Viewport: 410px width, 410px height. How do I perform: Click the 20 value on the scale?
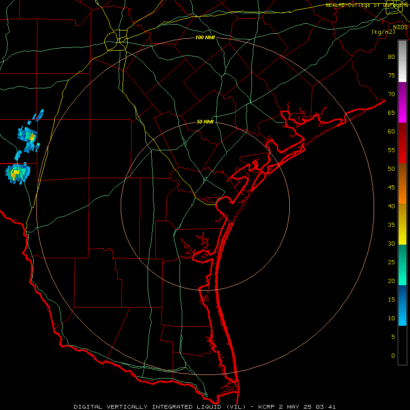pyautogui.click(x=391, y=281)
